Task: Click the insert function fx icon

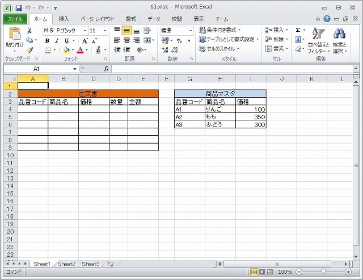Action: tap(106, 69)
